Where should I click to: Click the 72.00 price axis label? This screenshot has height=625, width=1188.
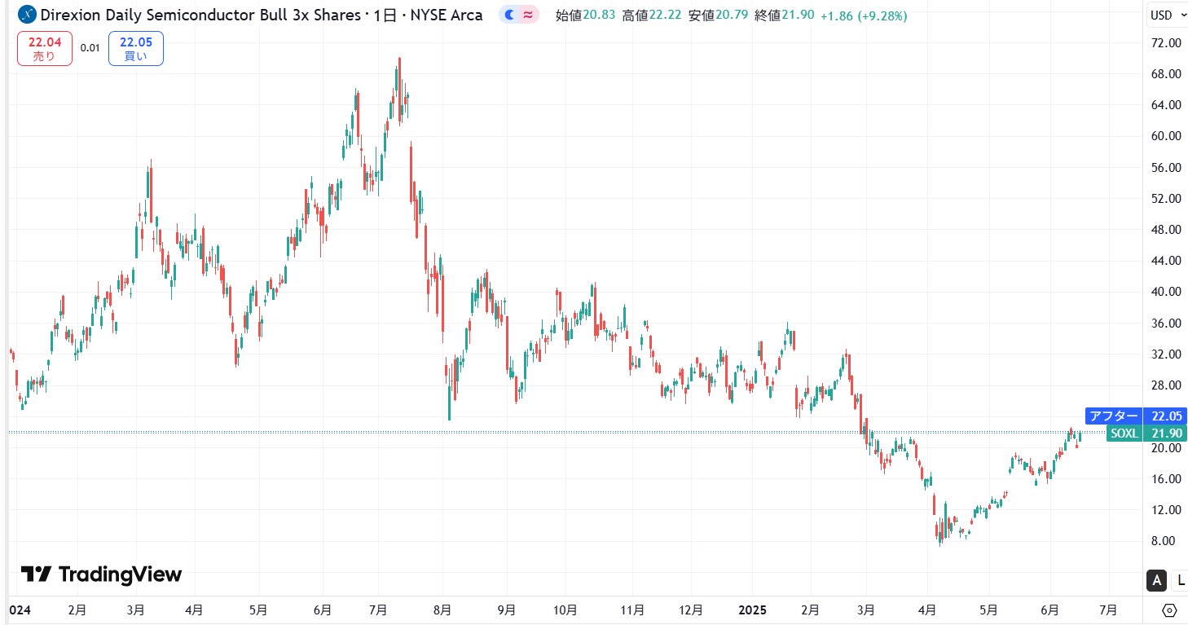pos(1164,43)
